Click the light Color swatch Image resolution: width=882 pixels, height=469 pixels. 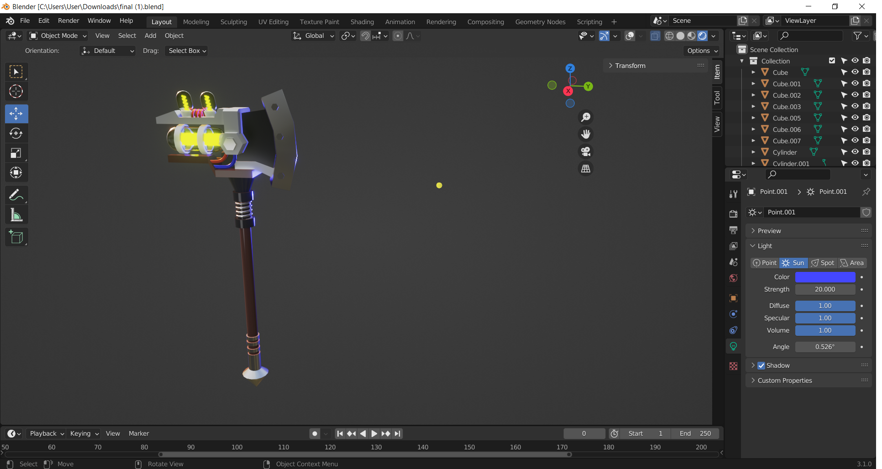[825, 277]
